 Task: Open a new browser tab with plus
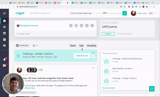[153, 3]
